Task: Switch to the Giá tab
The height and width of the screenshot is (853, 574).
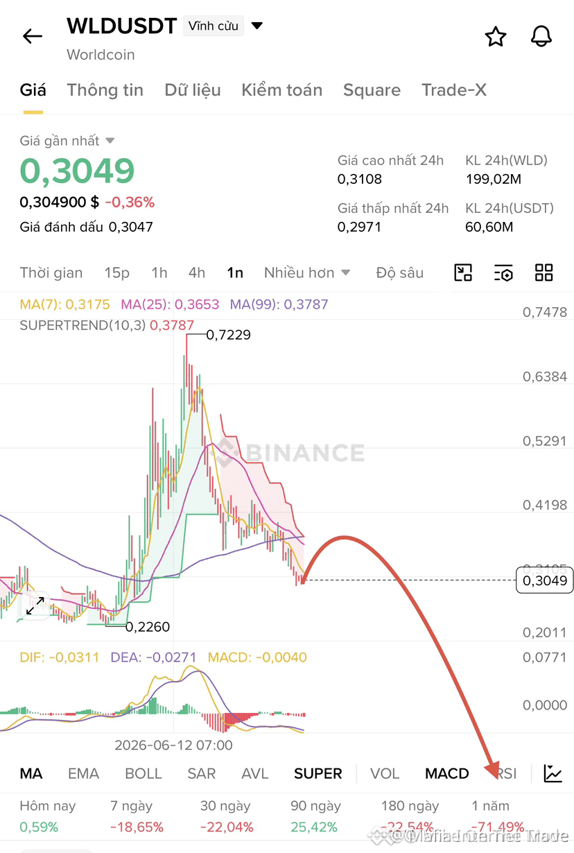Action: (x=33, y=90)
